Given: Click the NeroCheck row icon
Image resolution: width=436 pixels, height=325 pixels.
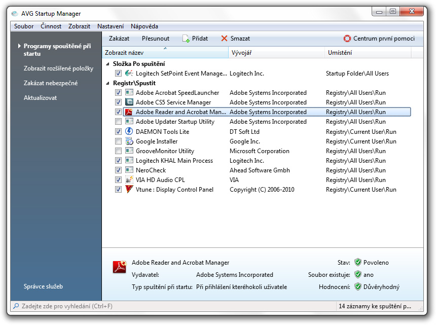Looking at the screenshot, I should (x=129, y=170).
